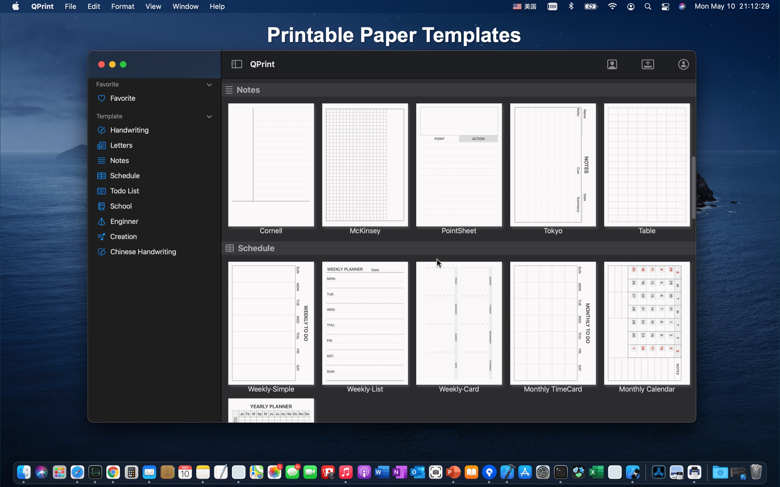Viewport: 780px width, 487px height.
Task: Open the File menu
Action: (70, 6)
